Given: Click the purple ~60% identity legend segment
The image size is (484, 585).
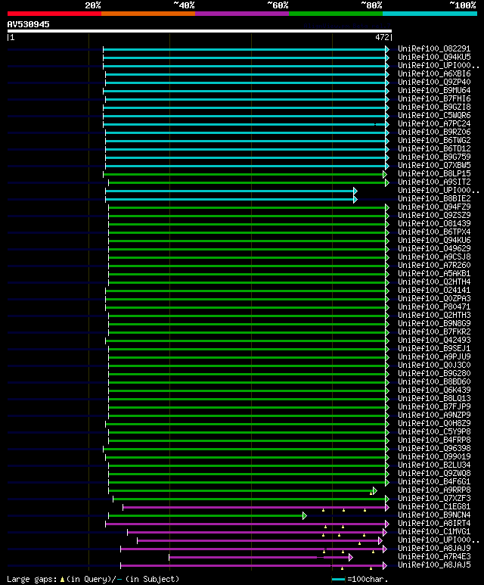Looking at the screenshot, I should click(242, 14).
